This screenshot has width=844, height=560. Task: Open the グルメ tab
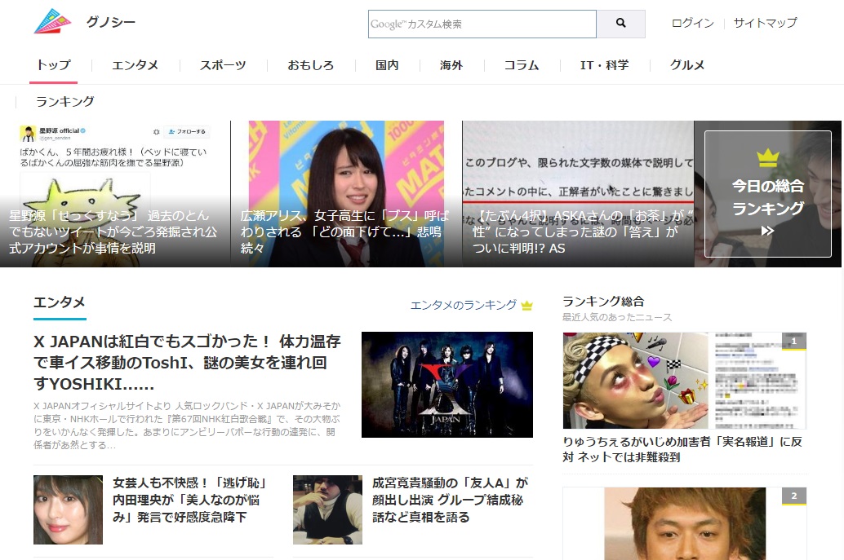click(x=686, y=65)
